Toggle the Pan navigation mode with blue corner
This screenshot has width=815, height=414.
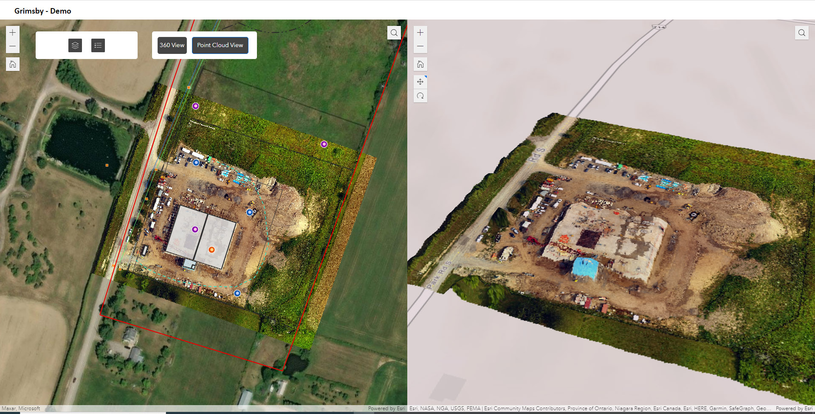pos(420,82)
